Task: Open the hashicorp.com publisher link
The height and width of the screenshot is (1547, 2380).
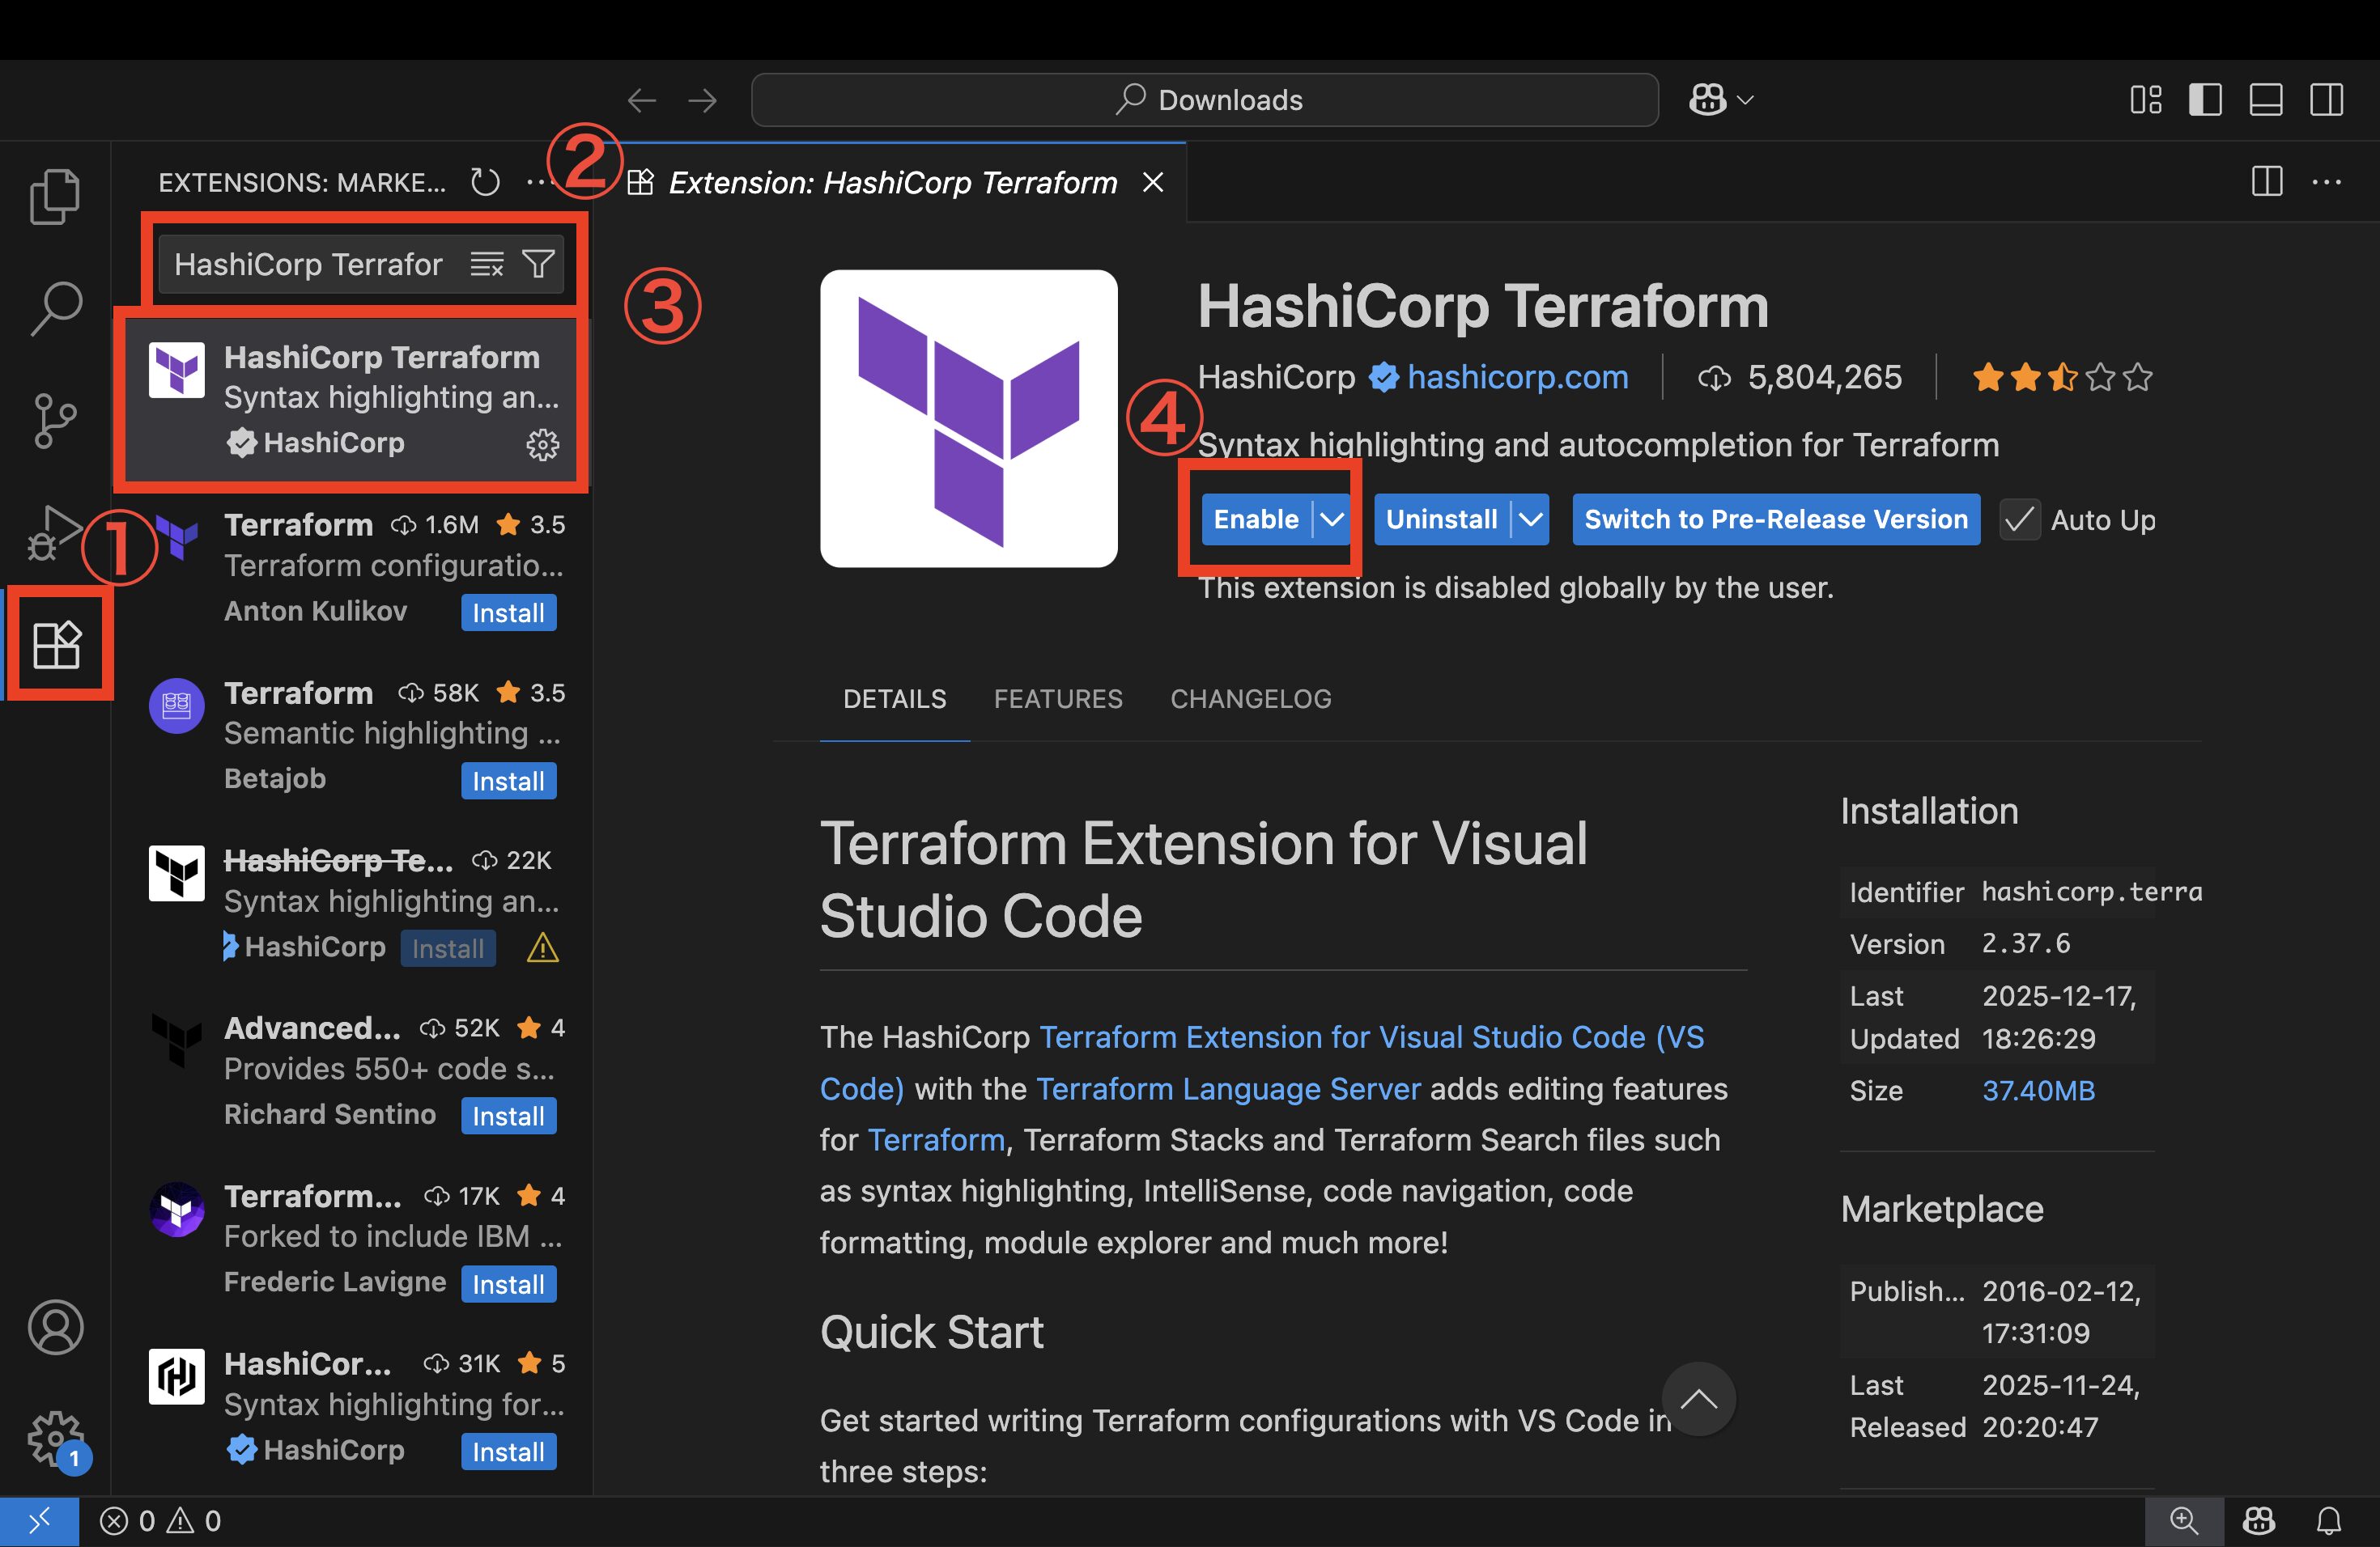Action: 1517,377
